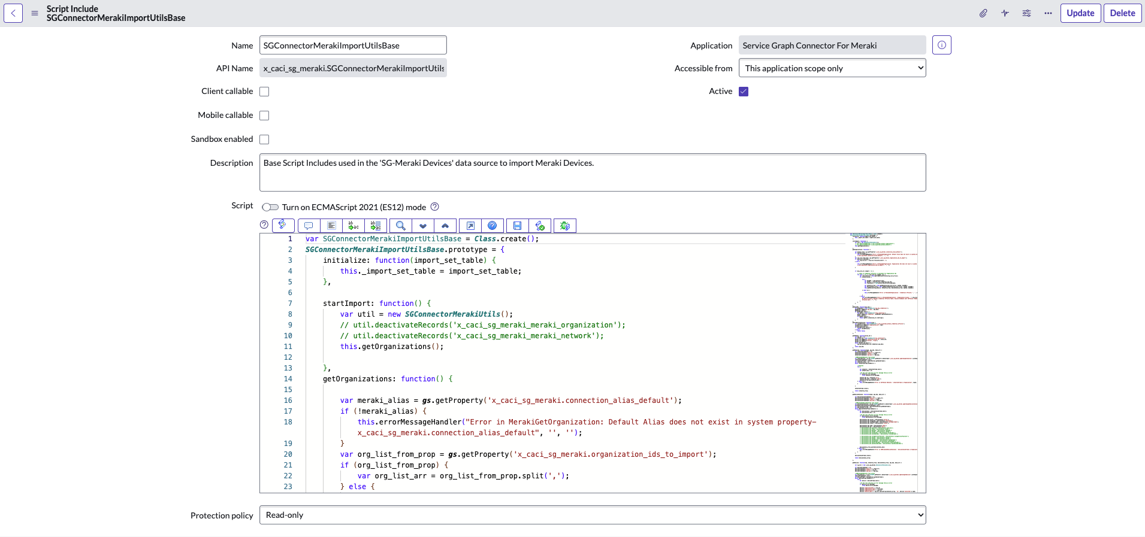Viewport: 1145px width, 537px height.
Task: Open the form context hamburger menu
Action: [35, 13]
